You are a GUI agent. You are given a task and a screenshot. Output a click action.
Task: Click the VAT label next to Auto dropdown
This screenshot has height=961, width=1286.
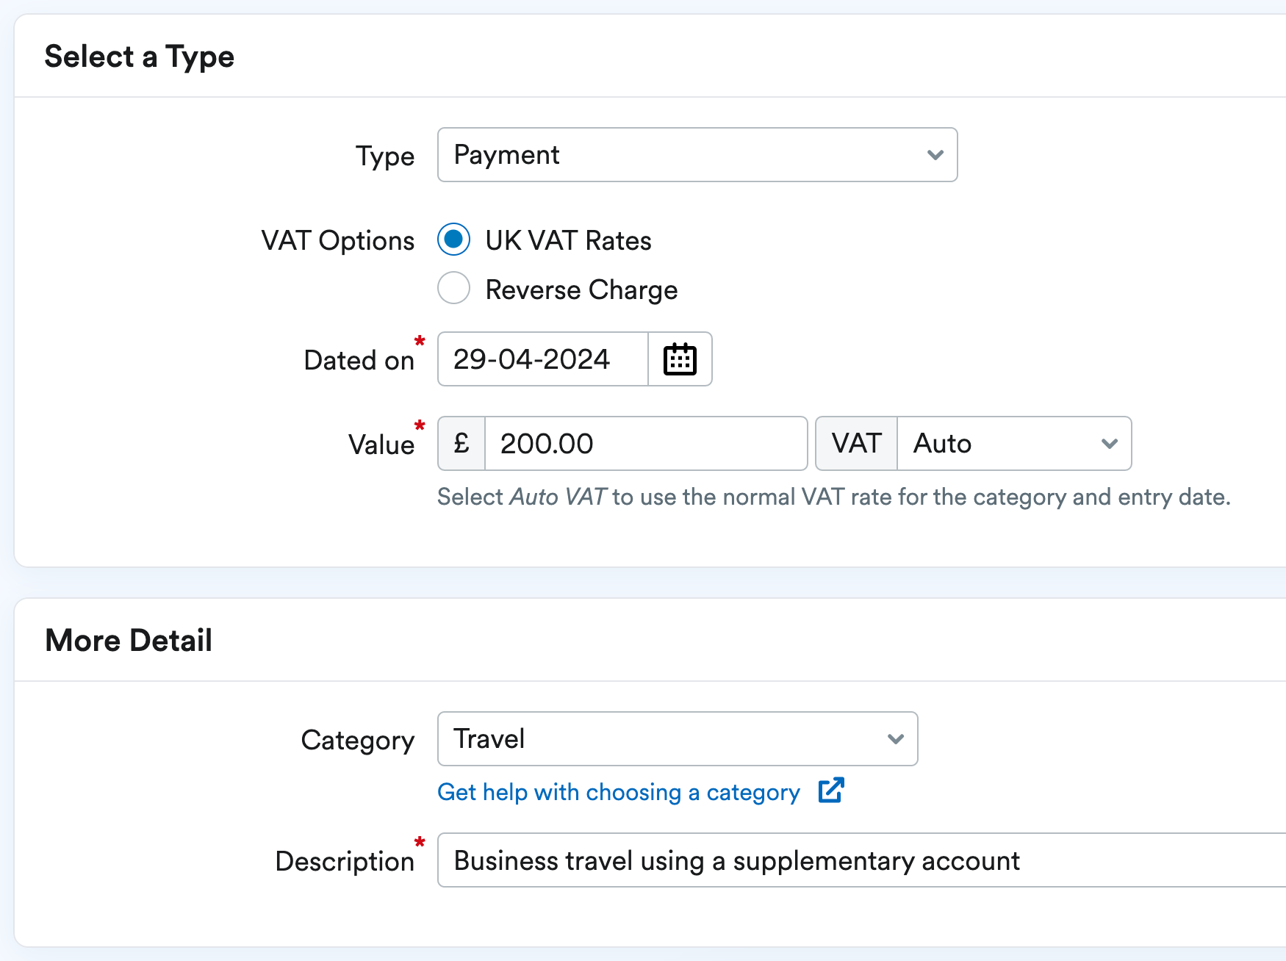pos(855,444)
